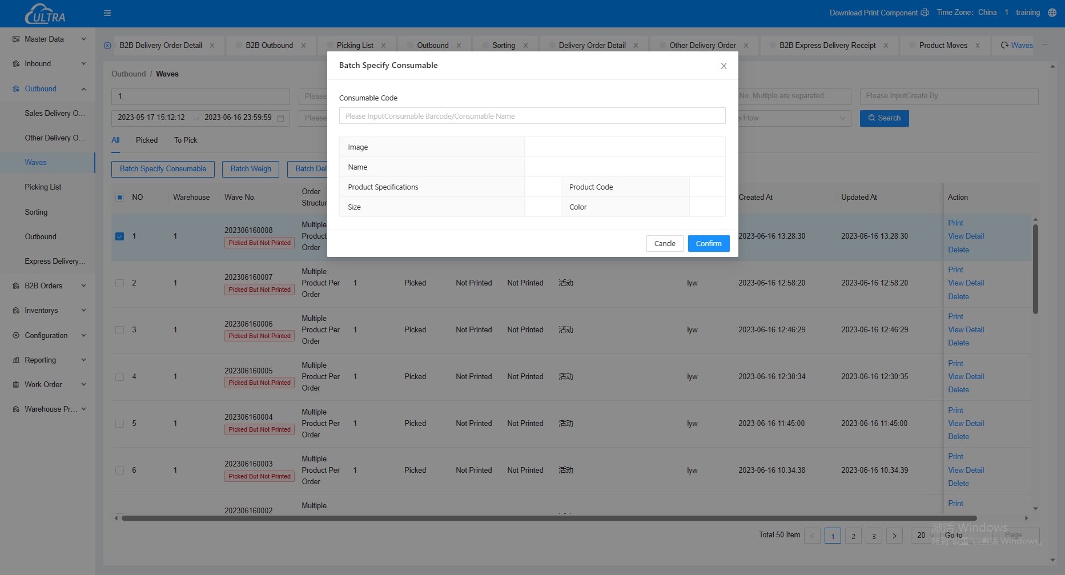The image size is (1065, 575).
Task: Go to pagination page 2
Action: tap(853, 536)
